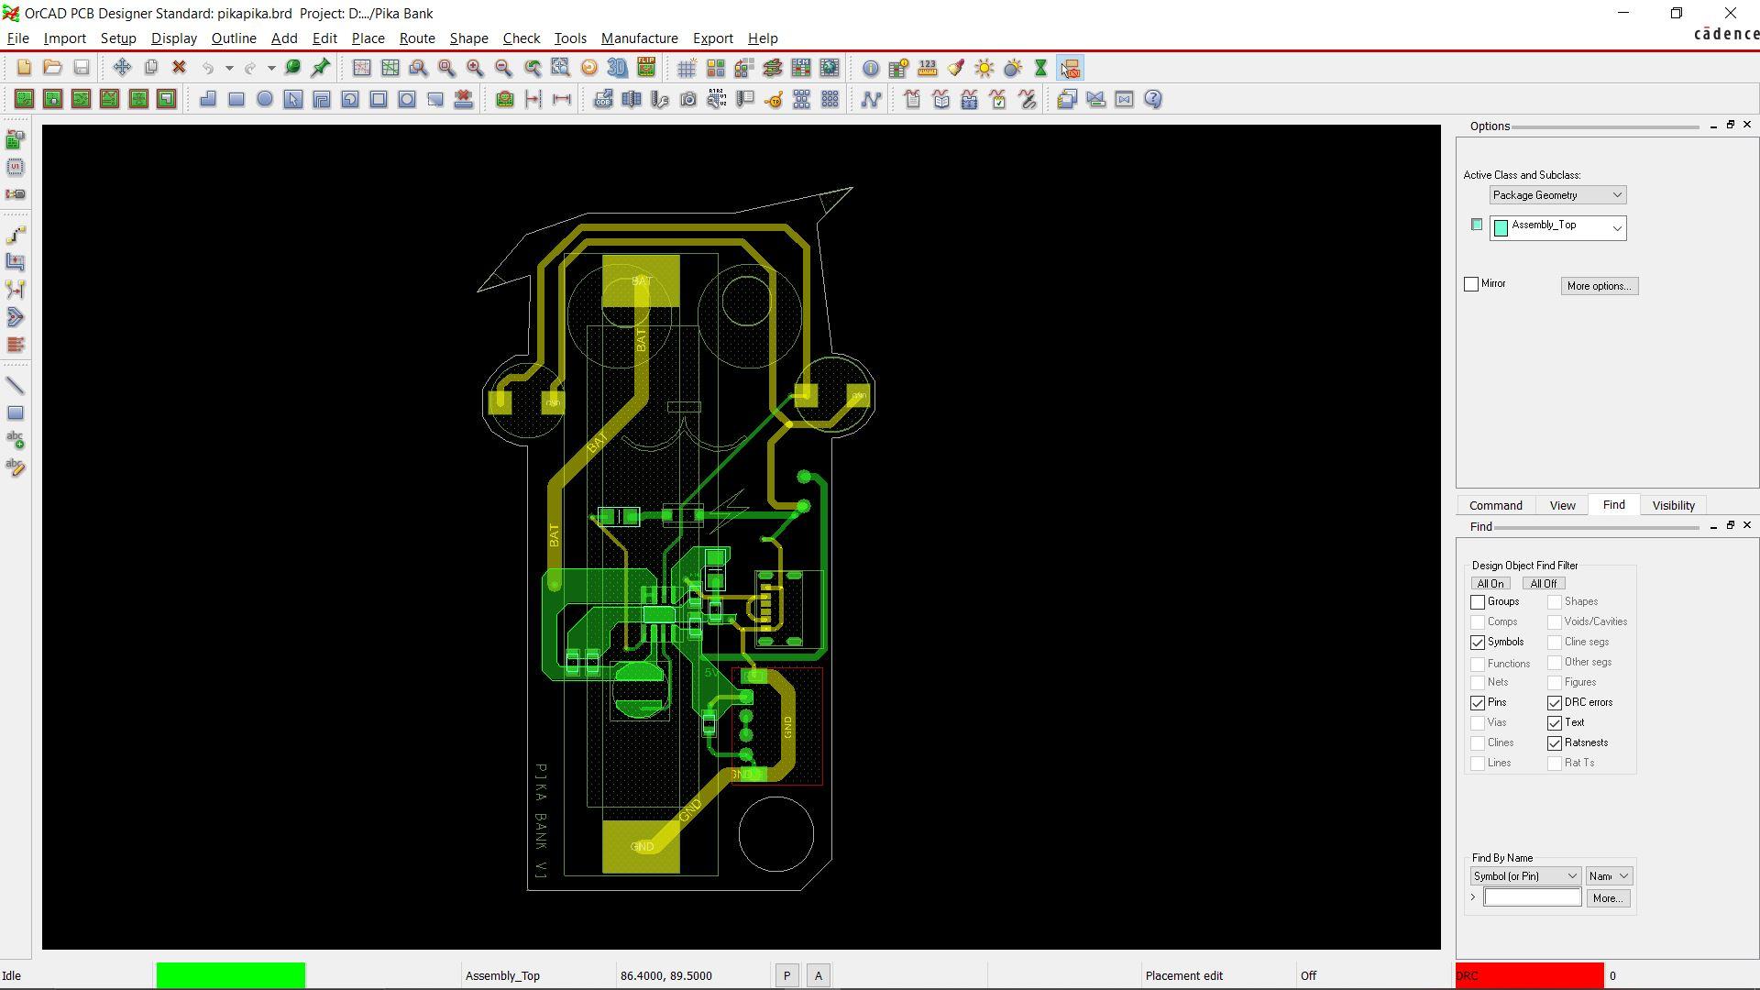
Task: Click the Flip Design icon
Action: pos(646,68)
